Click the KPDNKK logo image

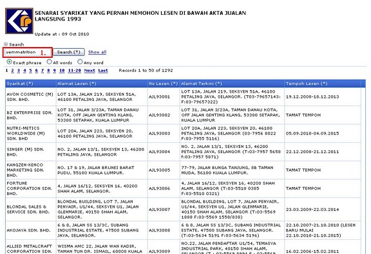(x=19, y=21)
